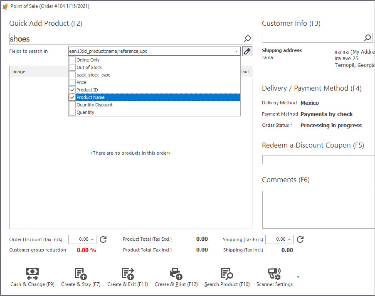Click the 0.00 % customer group reduction

(86, 250)
